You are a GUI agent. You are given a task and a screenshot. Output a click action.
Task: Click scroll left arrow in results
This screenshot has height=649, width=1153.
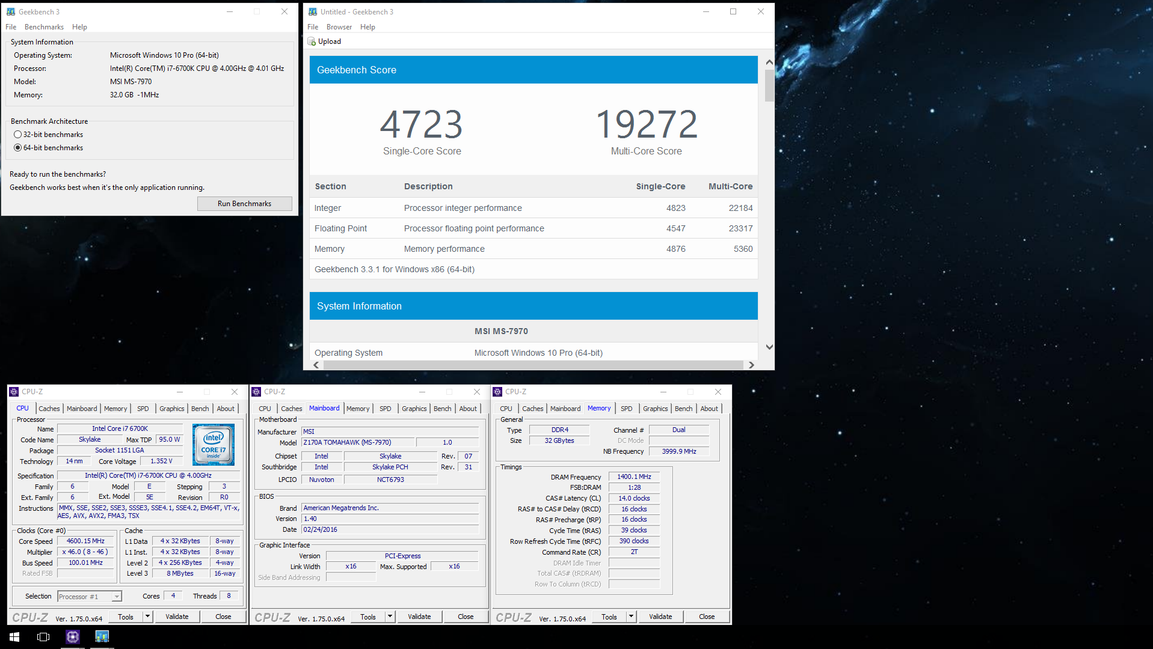[x=316, y=365]
